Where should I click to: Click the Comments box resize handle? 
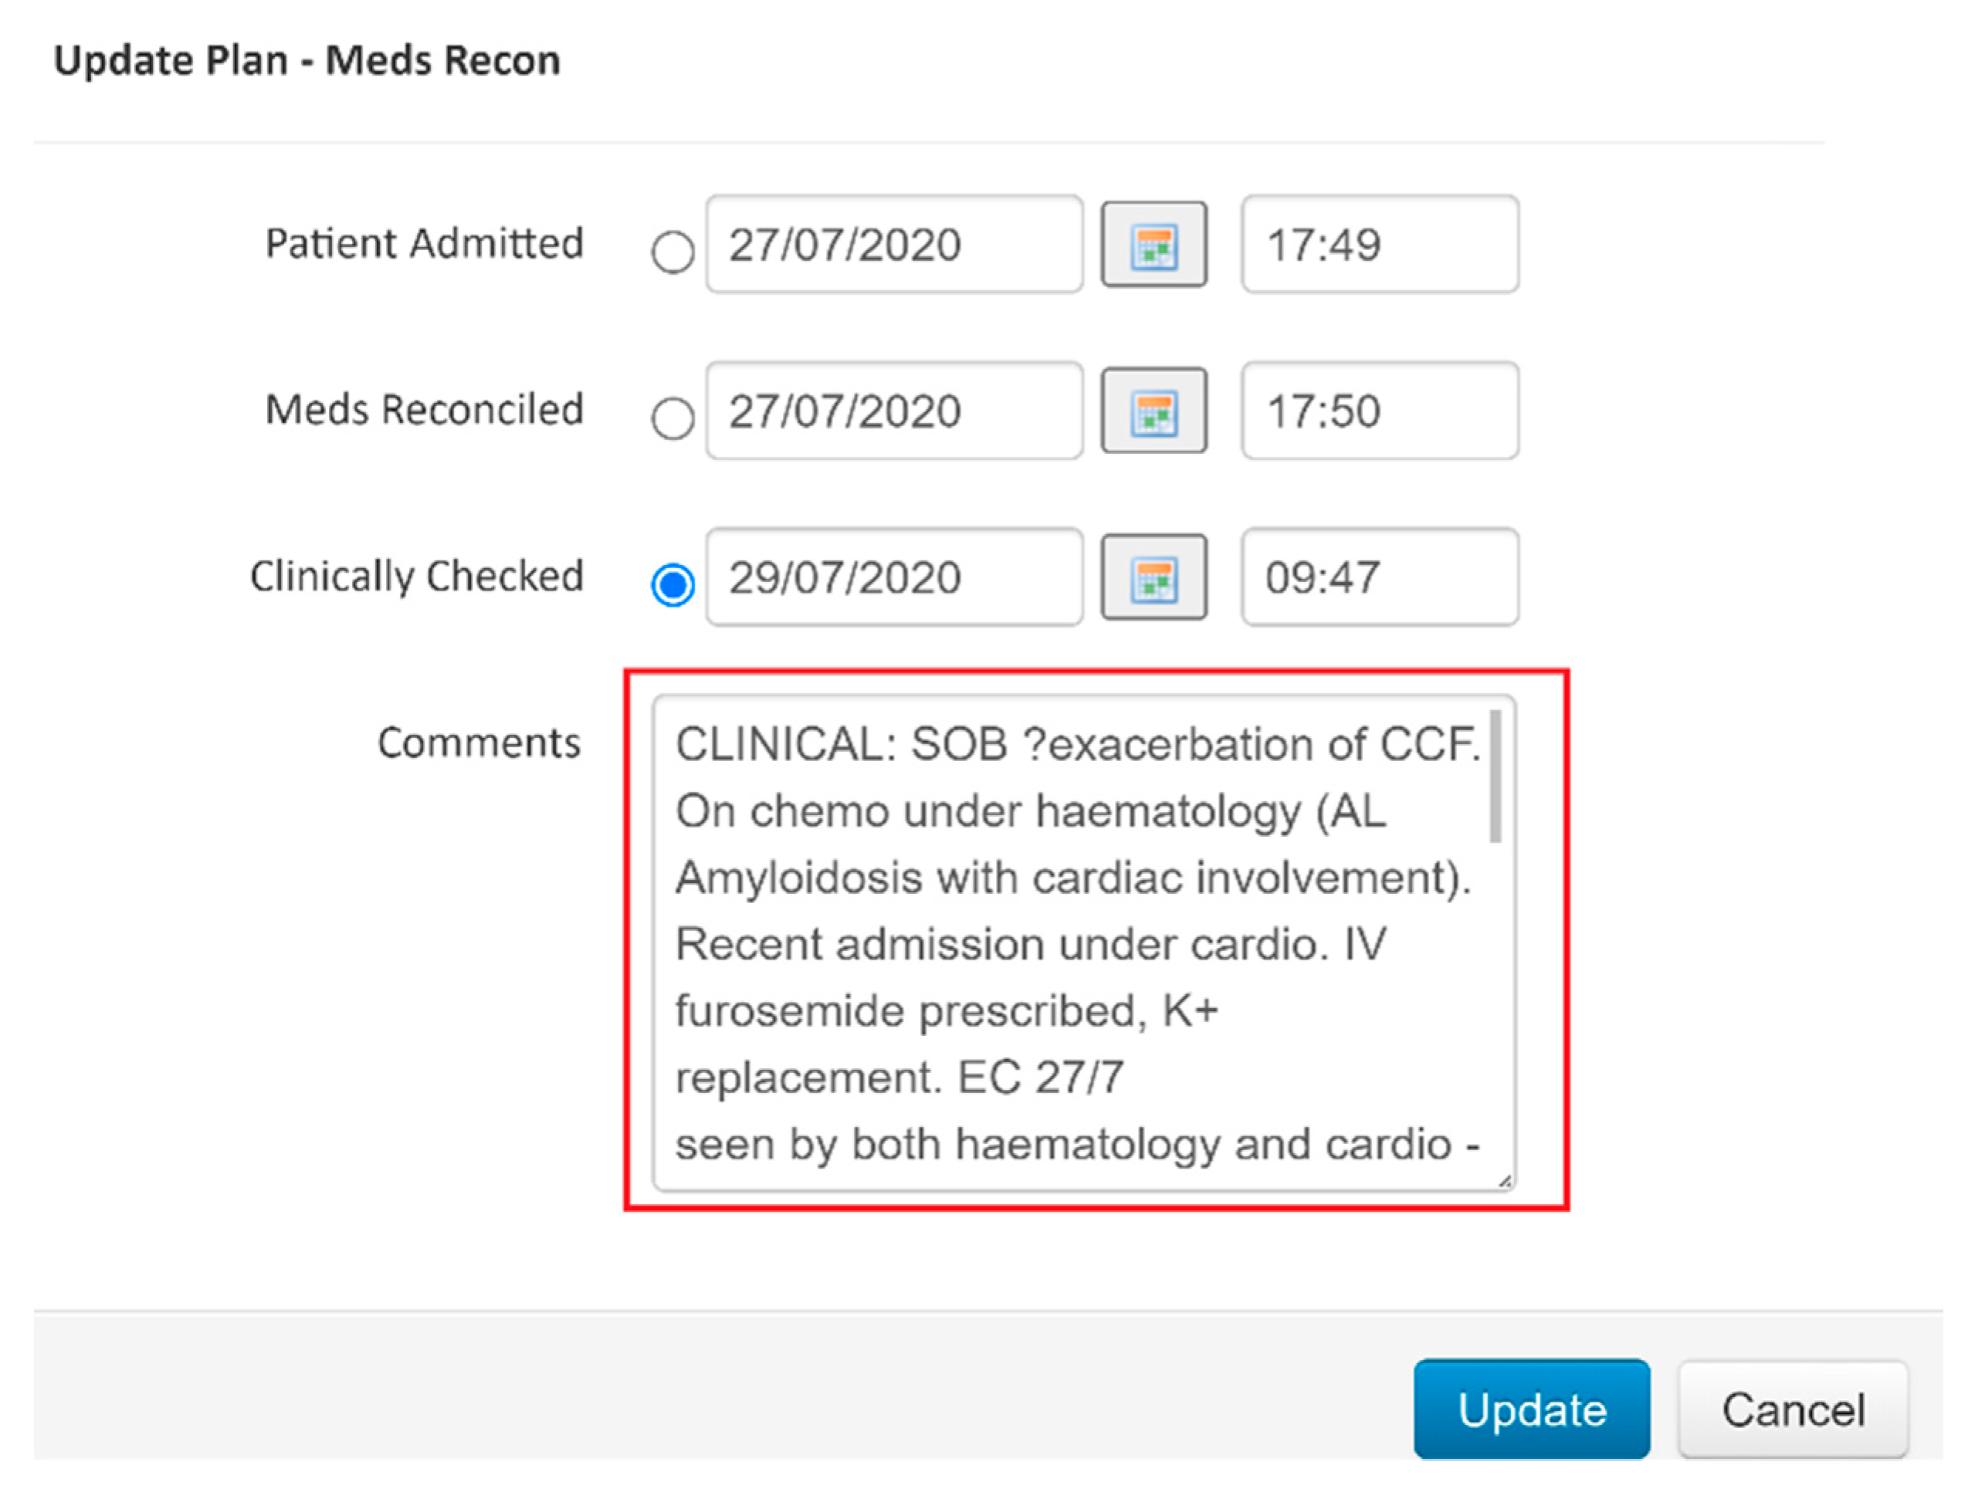click(1506, 1180)
